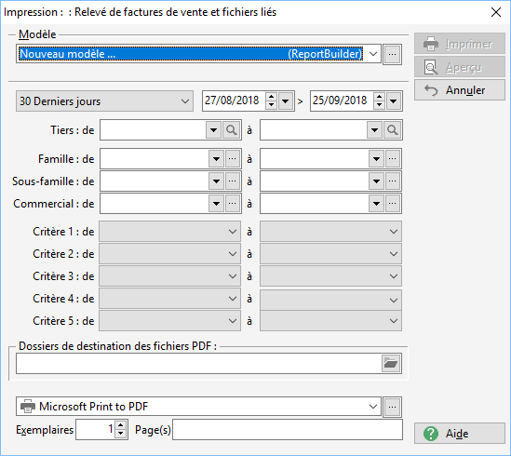Decrease the end date 25/09/2018 using down spinner
Screen dimensions: 511x456
pos(379,105)
